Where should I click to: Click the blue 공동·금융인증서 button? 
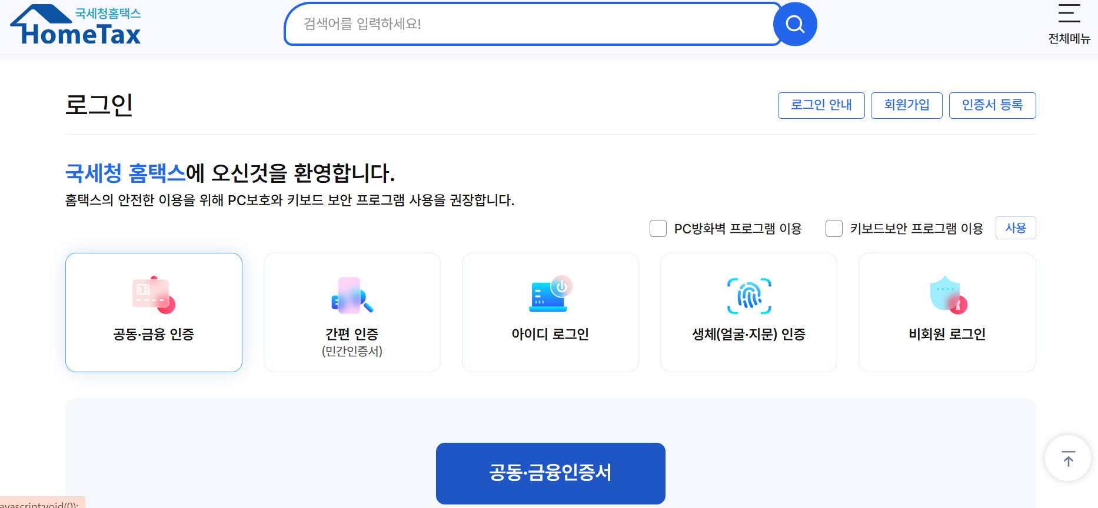click(551, 473)
